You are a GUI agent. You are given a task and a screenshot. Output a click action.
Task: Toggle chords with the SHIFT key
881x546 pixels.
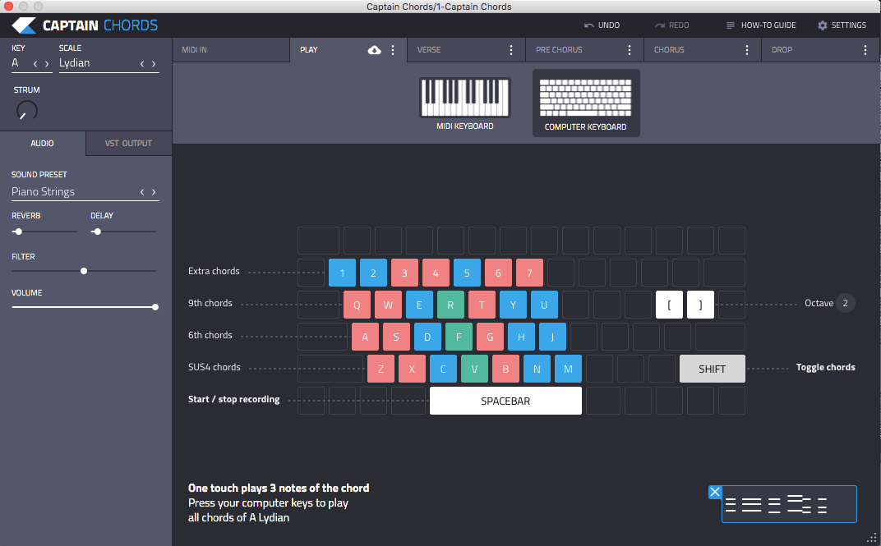tap(713, 369)
